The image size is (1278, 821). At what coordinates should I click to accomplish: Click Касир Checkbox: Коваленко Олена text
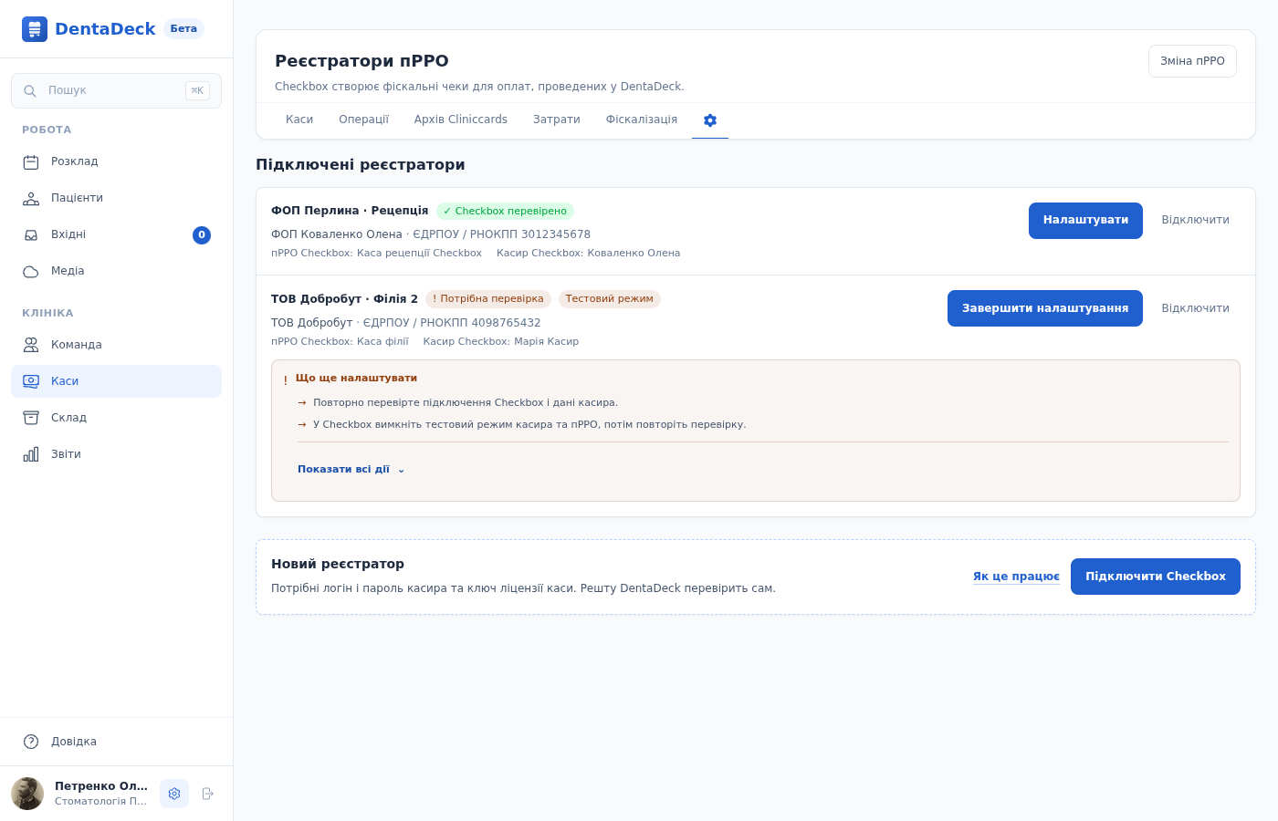coord(589,254)
